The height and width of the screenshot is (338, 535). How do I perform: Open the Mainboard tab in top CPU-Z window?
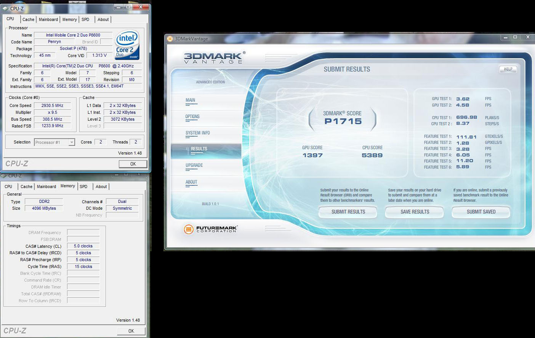pos(48,19)
